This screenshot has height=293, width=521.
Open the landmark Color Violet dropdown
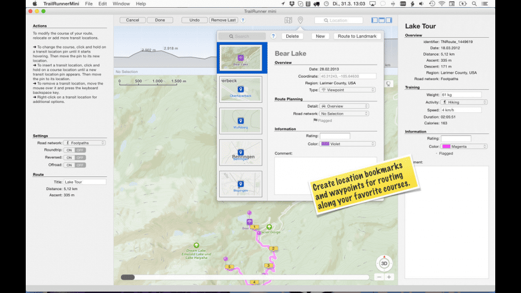coord(347,144)
